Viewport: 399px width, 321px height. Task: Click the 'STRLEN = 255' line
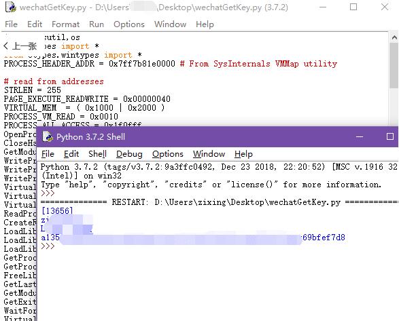click(33, 90)
